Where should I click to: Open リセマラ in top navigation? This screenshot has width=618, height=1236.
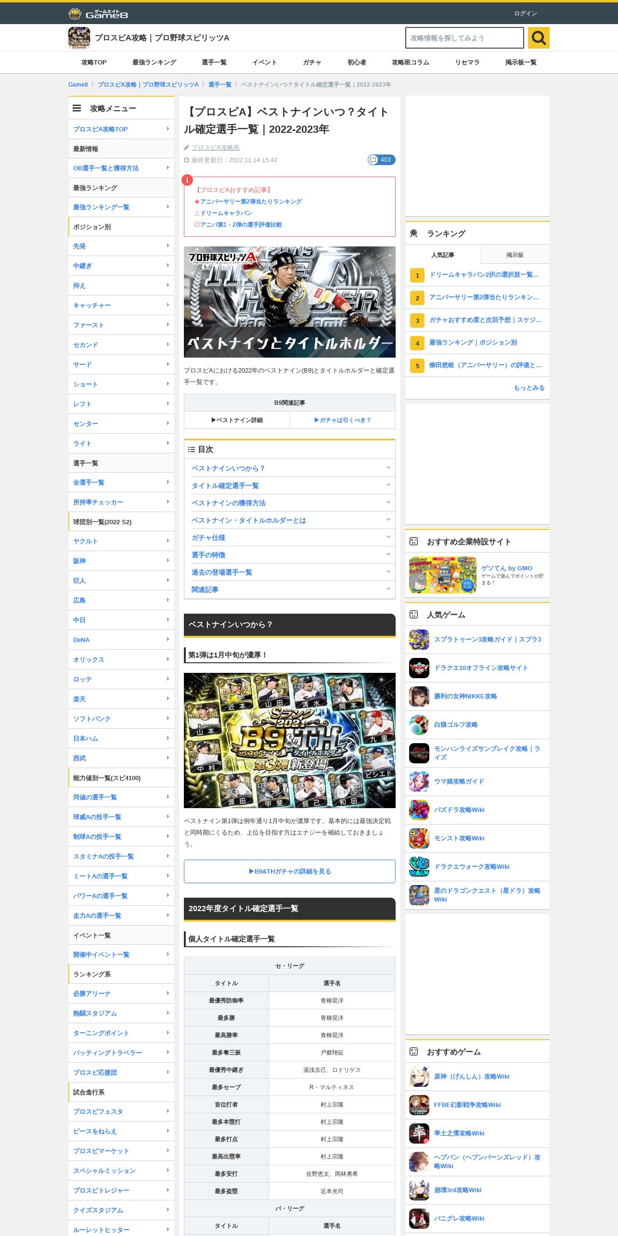[x=467, y=63]
